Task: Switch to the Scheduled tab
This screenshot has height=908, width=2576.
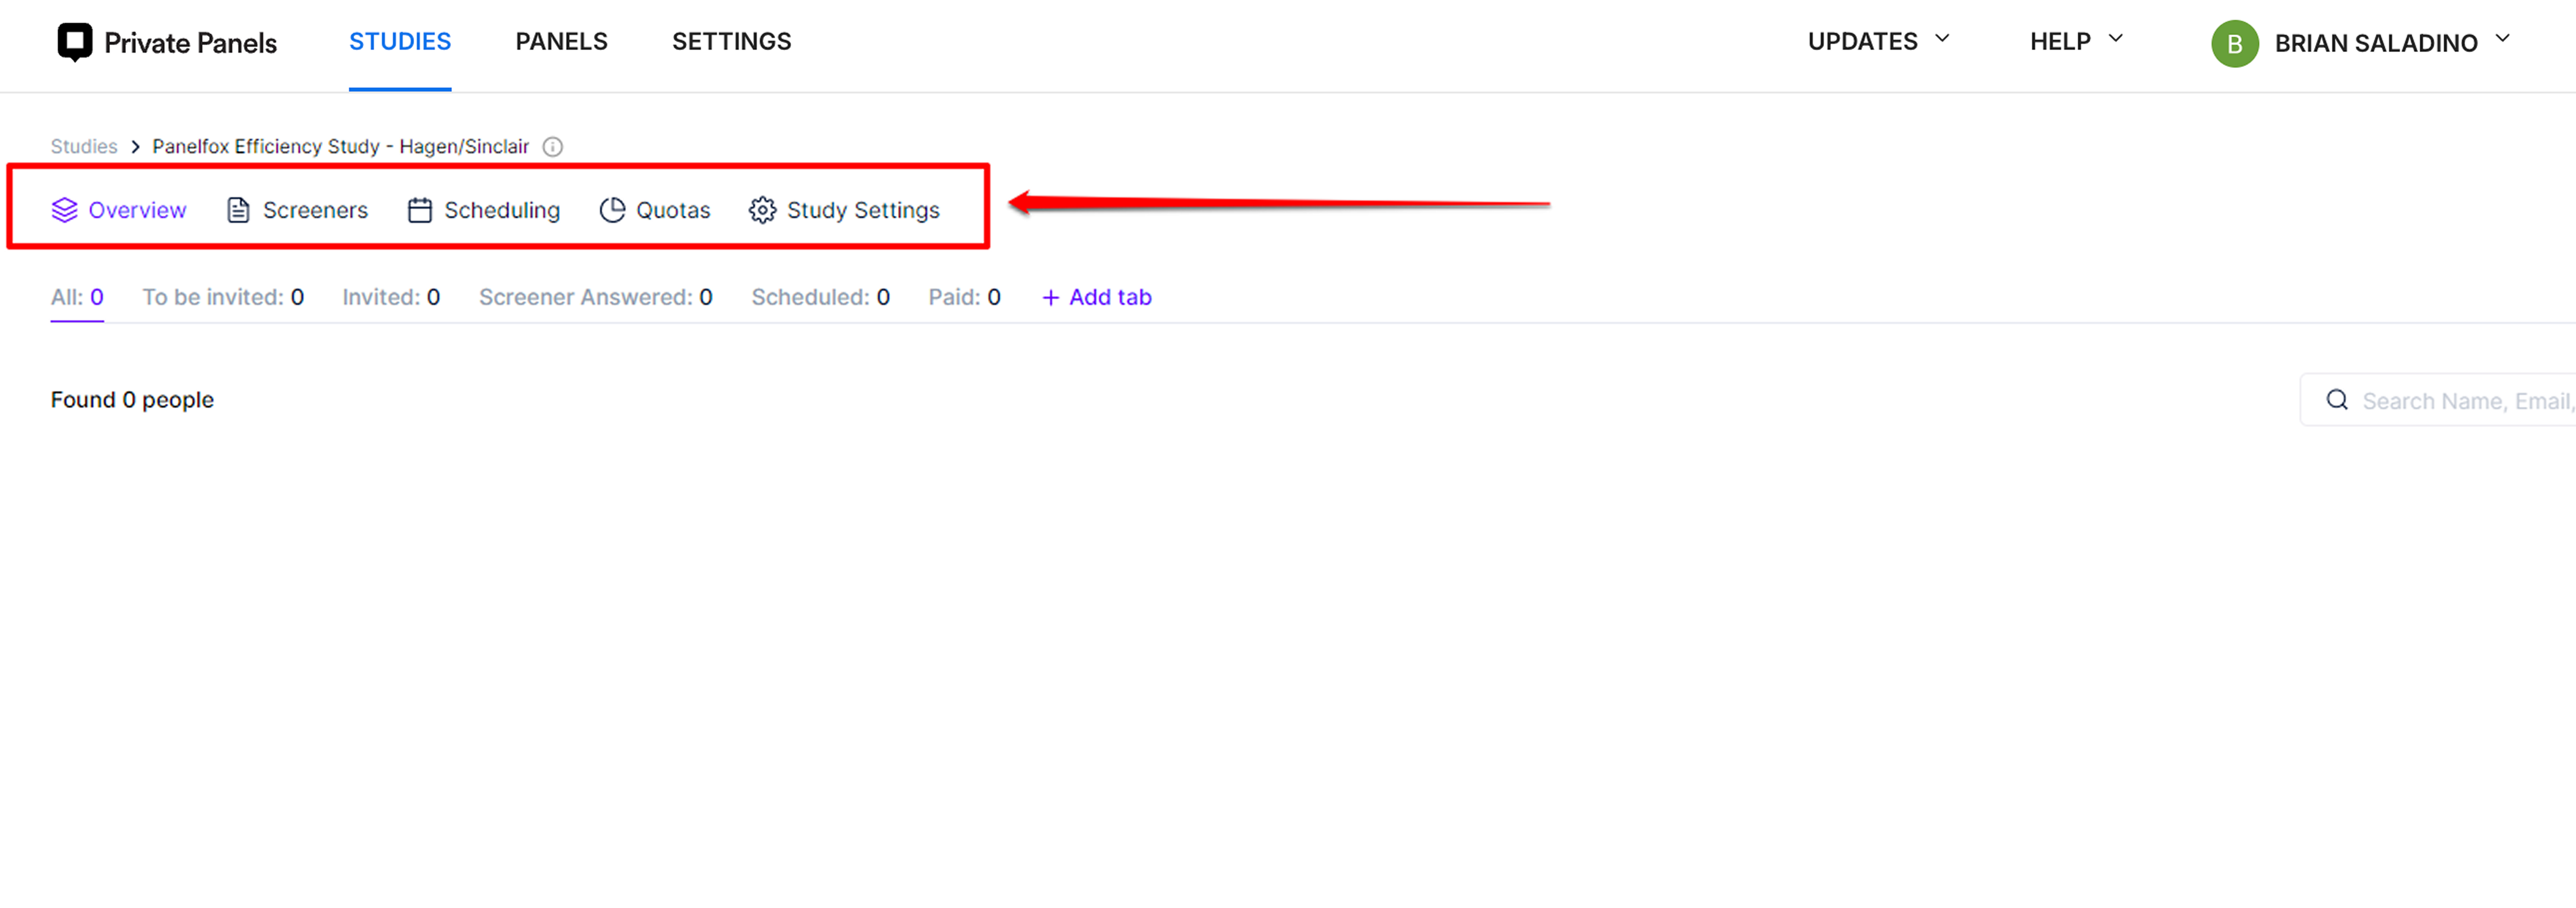Action: (x=820, y=297)
